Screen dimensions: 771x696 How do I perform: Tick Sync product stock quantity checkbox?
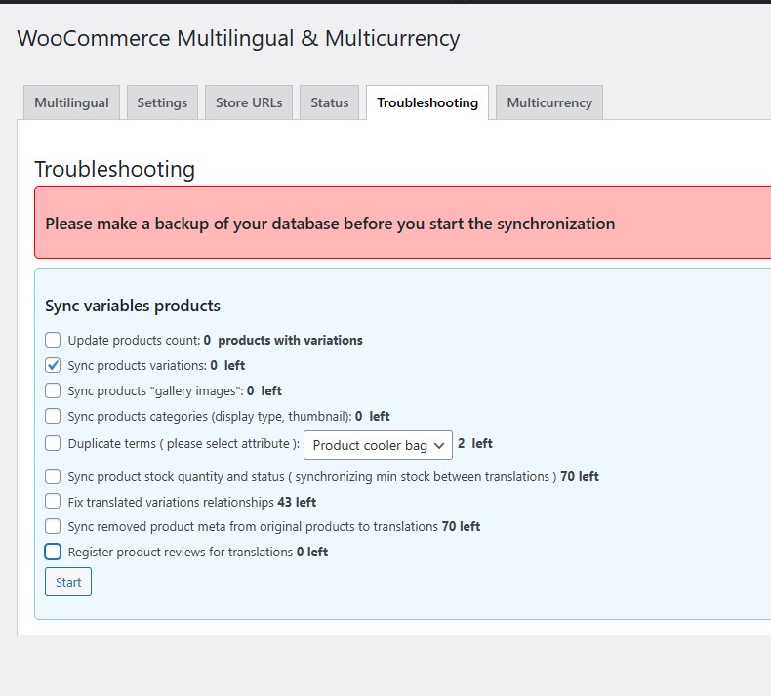(x=53, y=476)
